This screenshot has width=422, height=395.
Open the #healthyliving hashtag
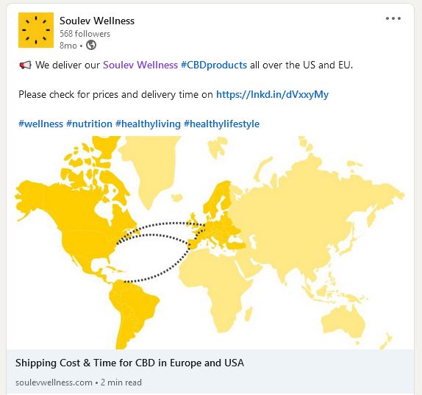[148, 124]
